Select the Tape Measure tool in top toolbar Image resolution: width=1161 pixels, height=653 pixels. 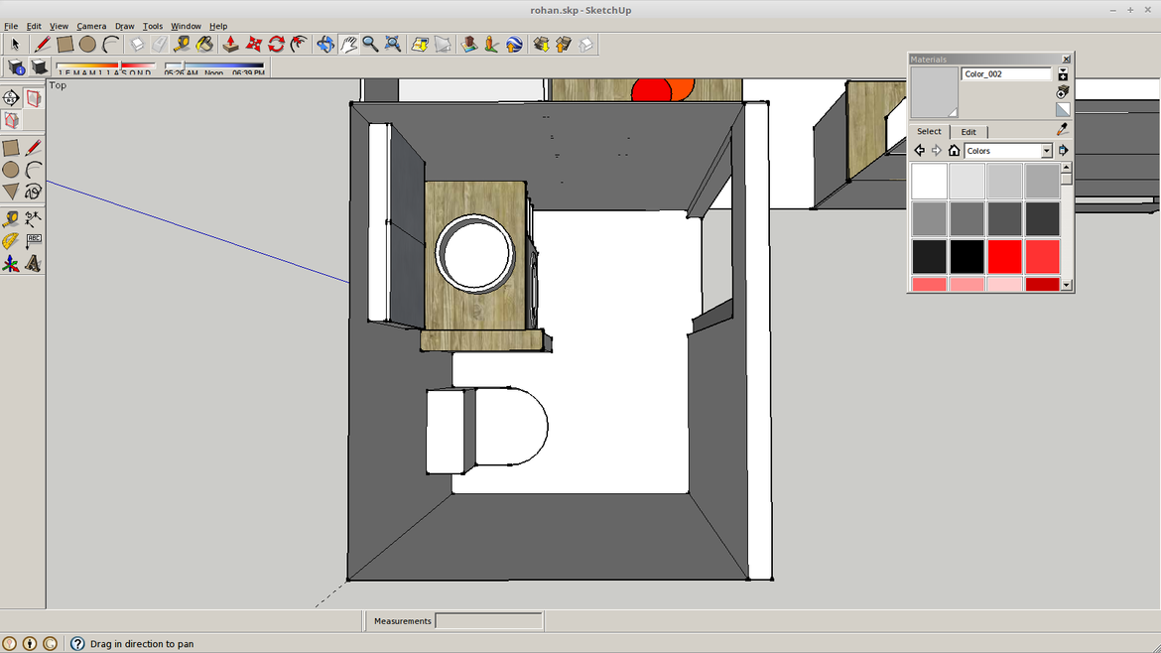pyautogui.click(x=182, y=44)
